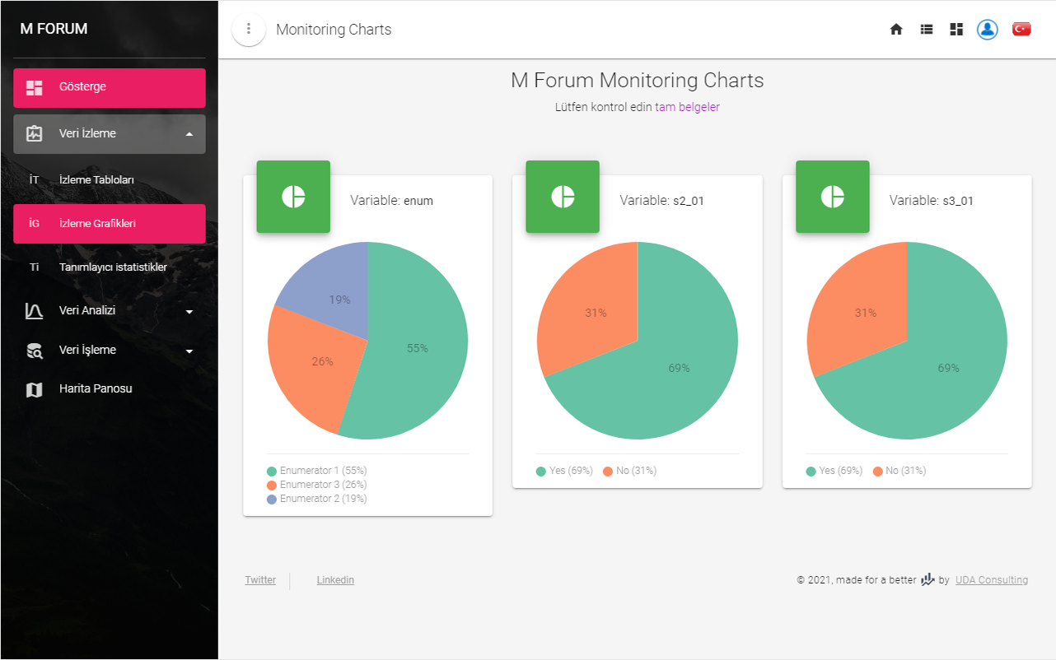Click the home icon in the top bar
The width and height of the screenshot is (1056, 660).
[896, 30]
